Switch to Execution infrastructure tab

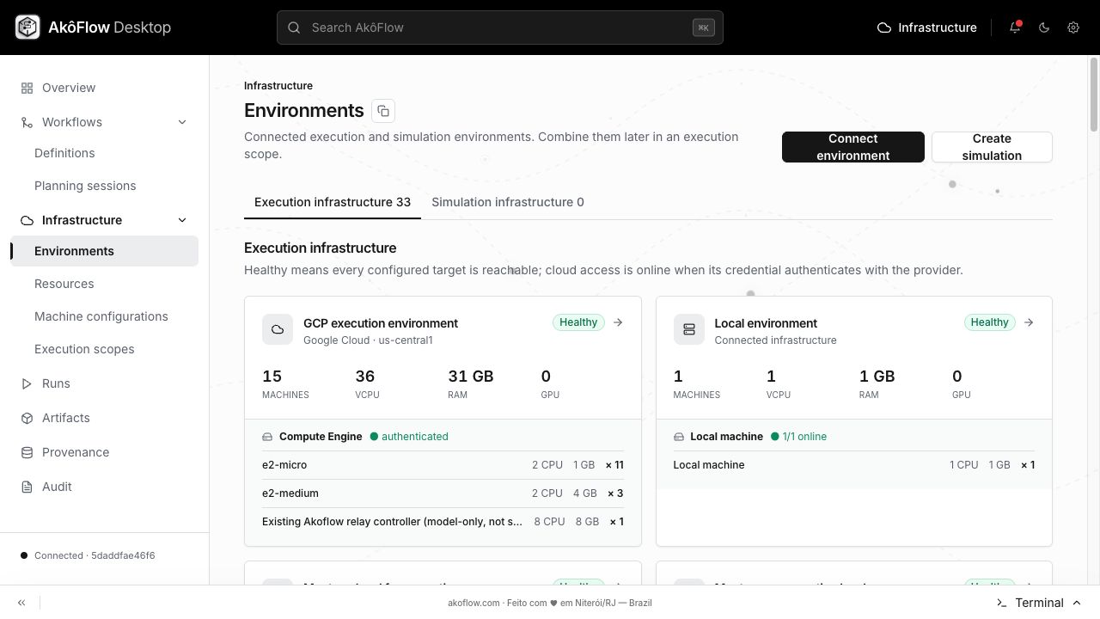(333, 202)
